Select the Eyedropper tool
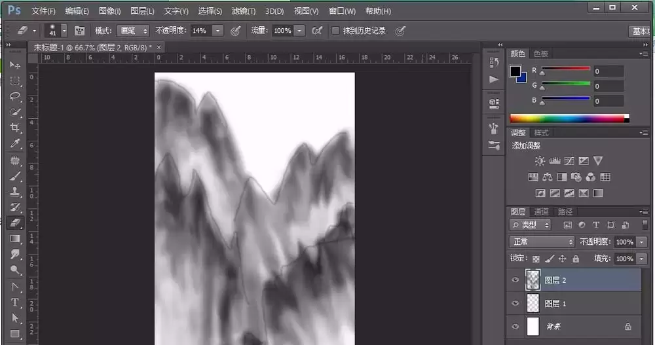655x345 pixels. [15, 143]
